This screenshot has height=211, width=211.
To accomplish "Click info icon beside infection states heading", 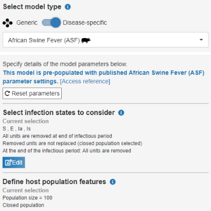I will click(121, 112).
